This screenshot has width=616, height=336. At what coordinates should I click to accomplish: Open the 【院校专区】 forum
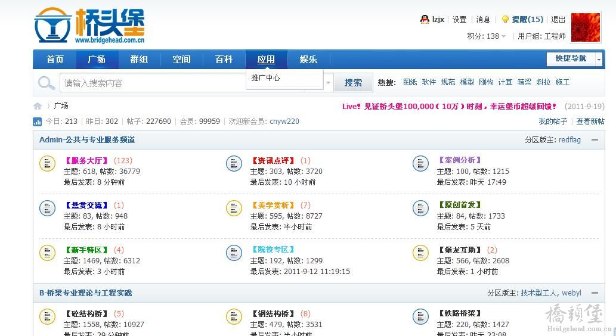(x=273, y=250)
